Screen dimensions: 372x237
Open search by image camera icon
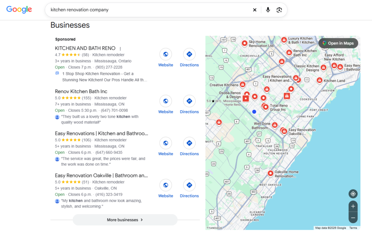tap(279, 10)
